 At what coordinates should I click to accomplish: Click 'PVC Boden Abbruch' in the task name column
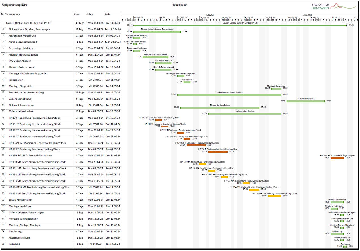[20, 61]
